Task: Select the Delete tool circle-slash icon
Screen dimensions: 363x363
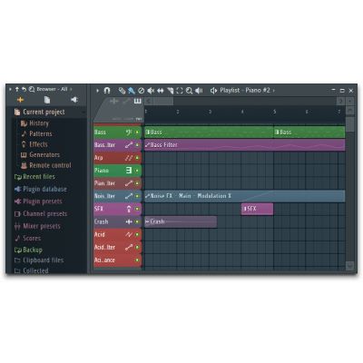Action: point(141,91)
